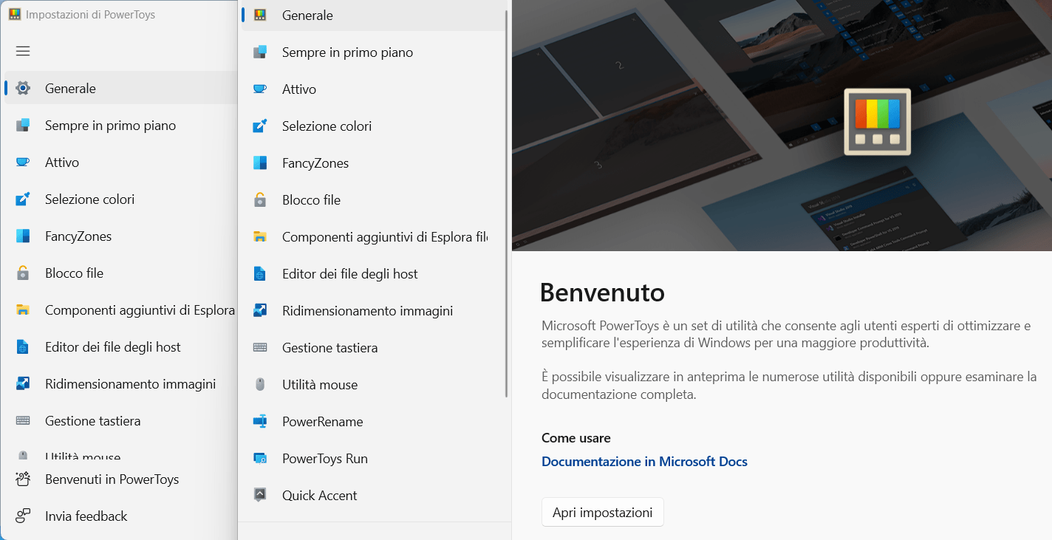Open the hamburger navigation menu

click(x=22, y=51)
